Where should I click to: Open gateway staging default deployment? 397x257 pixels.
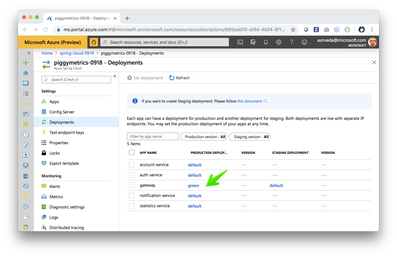[x=276, y=185]
